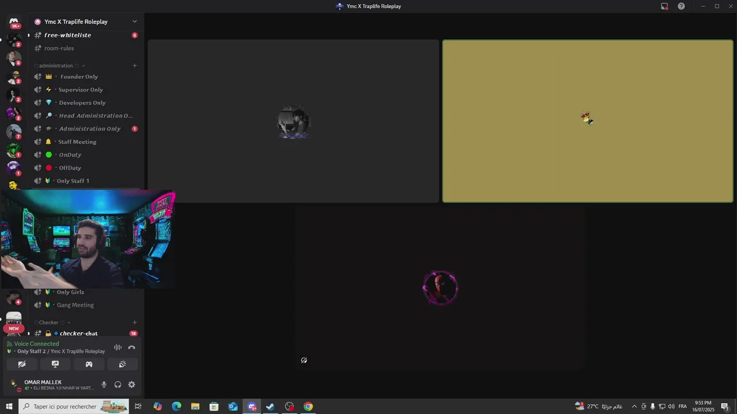The image size is (737, 414).
Task: Expand the checker-chat channel threads arrow
Action: [29, 333]
